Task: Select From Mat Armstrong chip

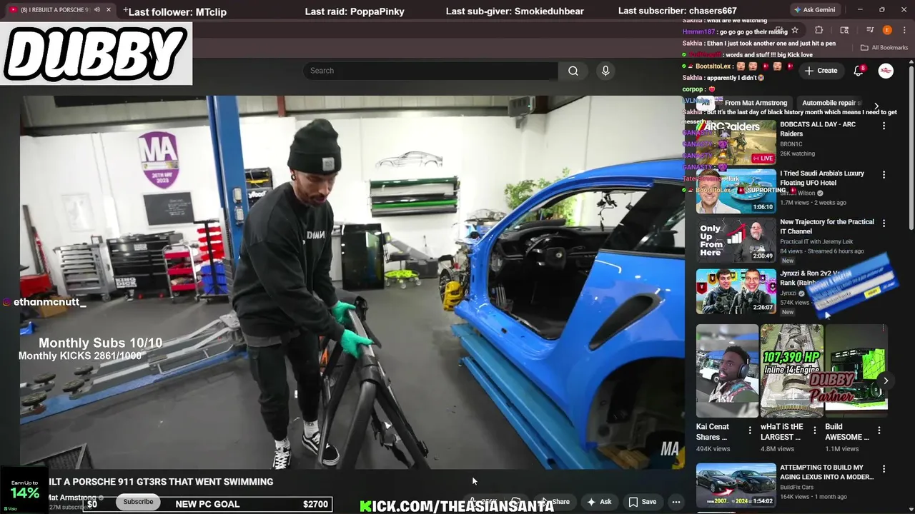Action: pos(756,103)
